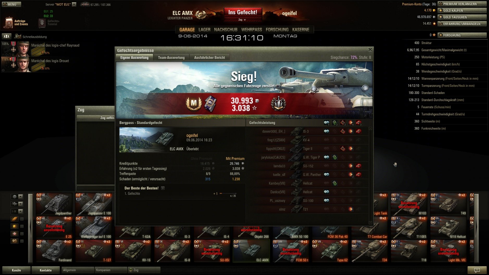This screenshot has height=275, width=489.
Task: Enable the red star x2 bonus filter checkbox
Action: click(22, 234)
